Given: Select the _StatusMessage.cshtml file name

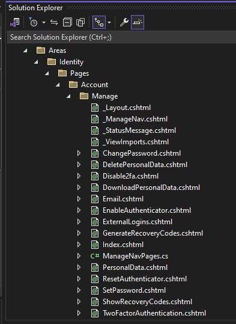Looking at the screenshot, I should pyautogui.click(x=139, y=130).
